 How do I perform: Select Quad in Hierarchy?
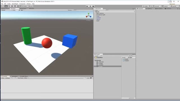[x=98, y=21]
